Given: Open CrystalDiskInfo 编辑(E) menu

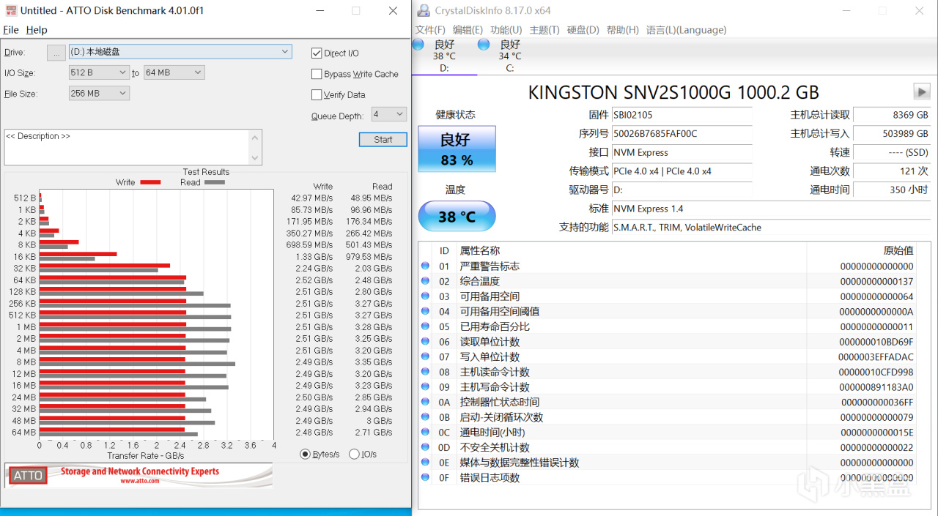Looking at the screenshot, I should 468,30.
